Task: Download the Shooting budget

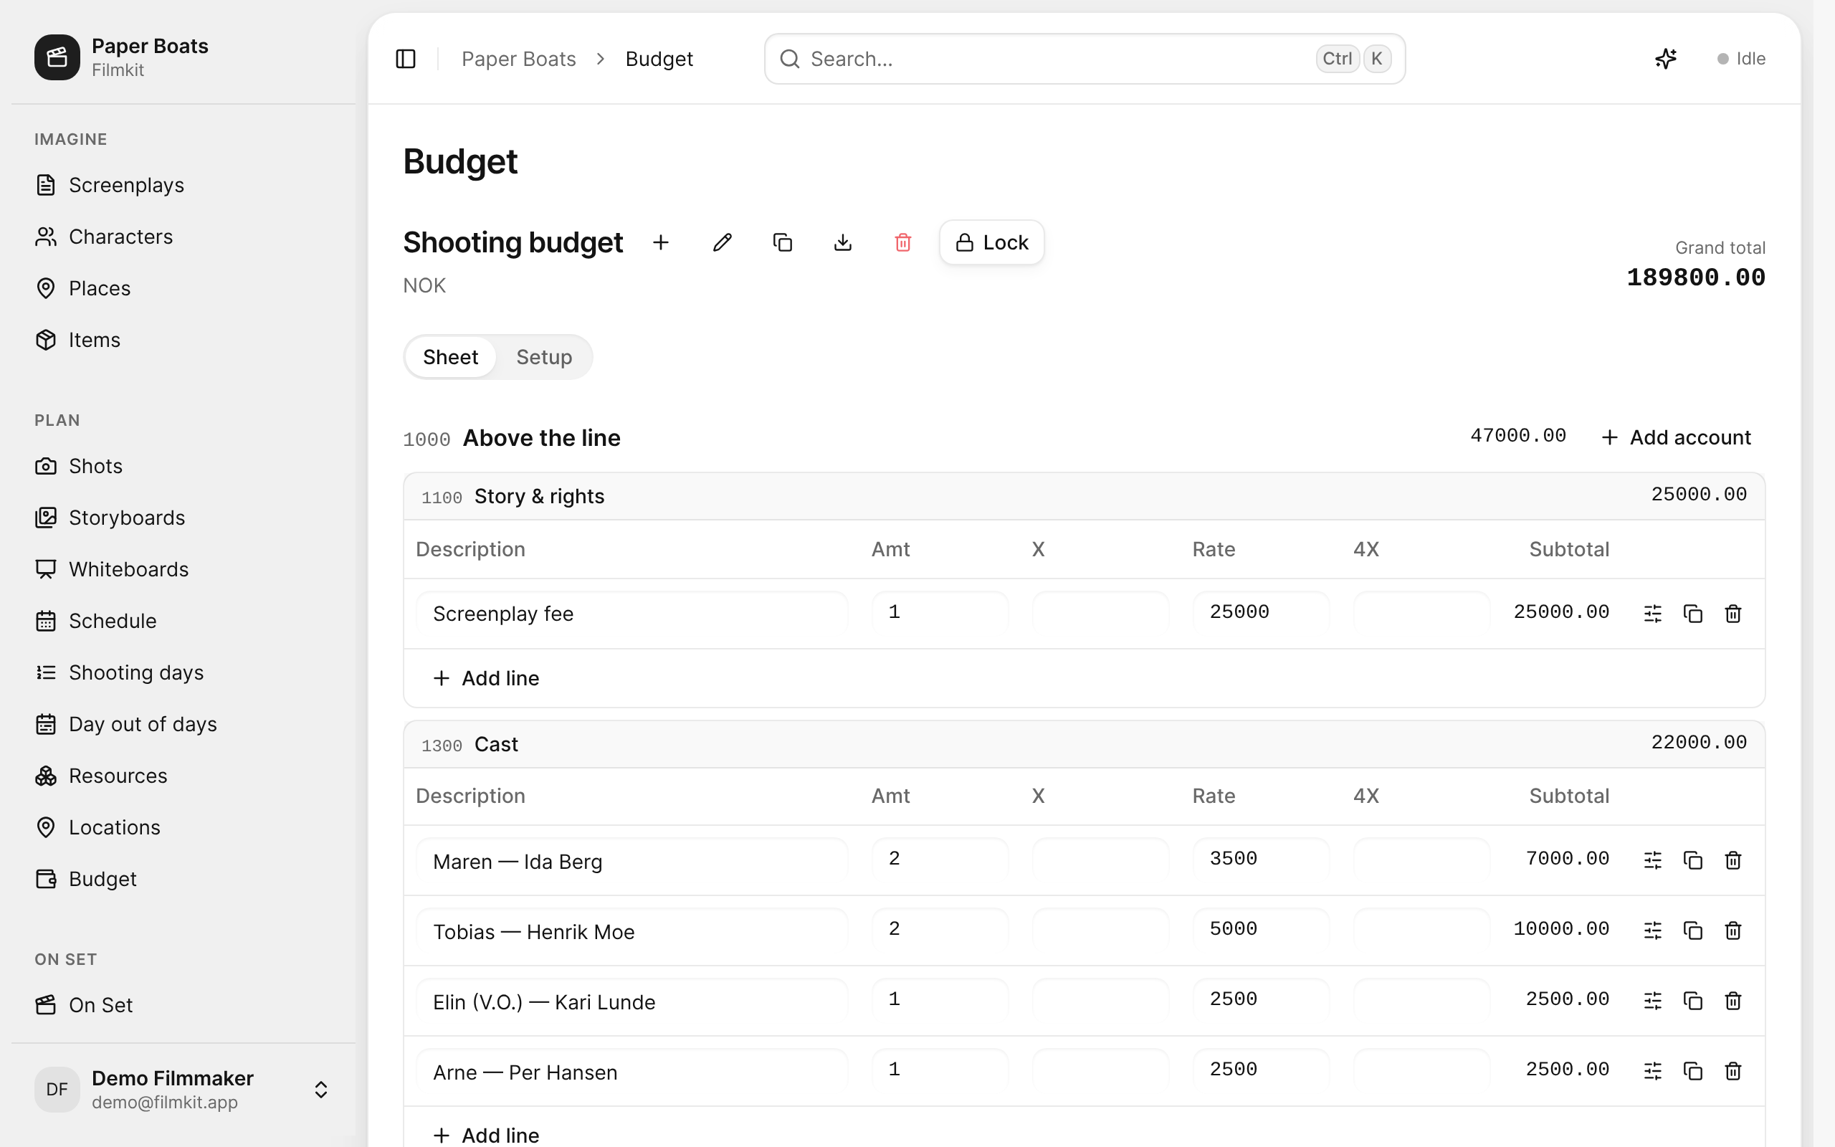Action: pyautogui.click(x=842, y=243)
